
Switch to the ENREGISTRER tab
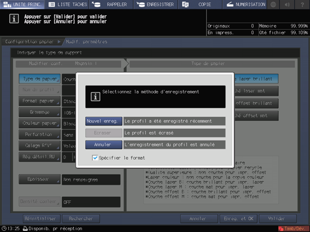coord(156,4)
